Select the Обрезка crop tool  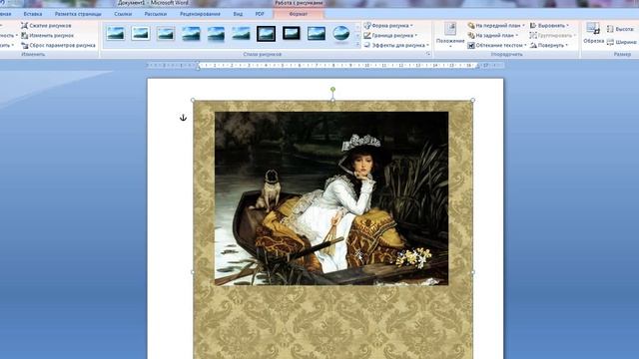[593, 33]
